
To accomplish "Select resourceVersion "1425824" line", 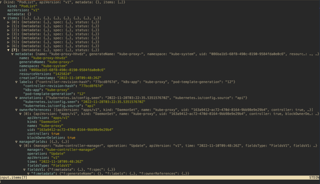I will [x=45, y=74].
